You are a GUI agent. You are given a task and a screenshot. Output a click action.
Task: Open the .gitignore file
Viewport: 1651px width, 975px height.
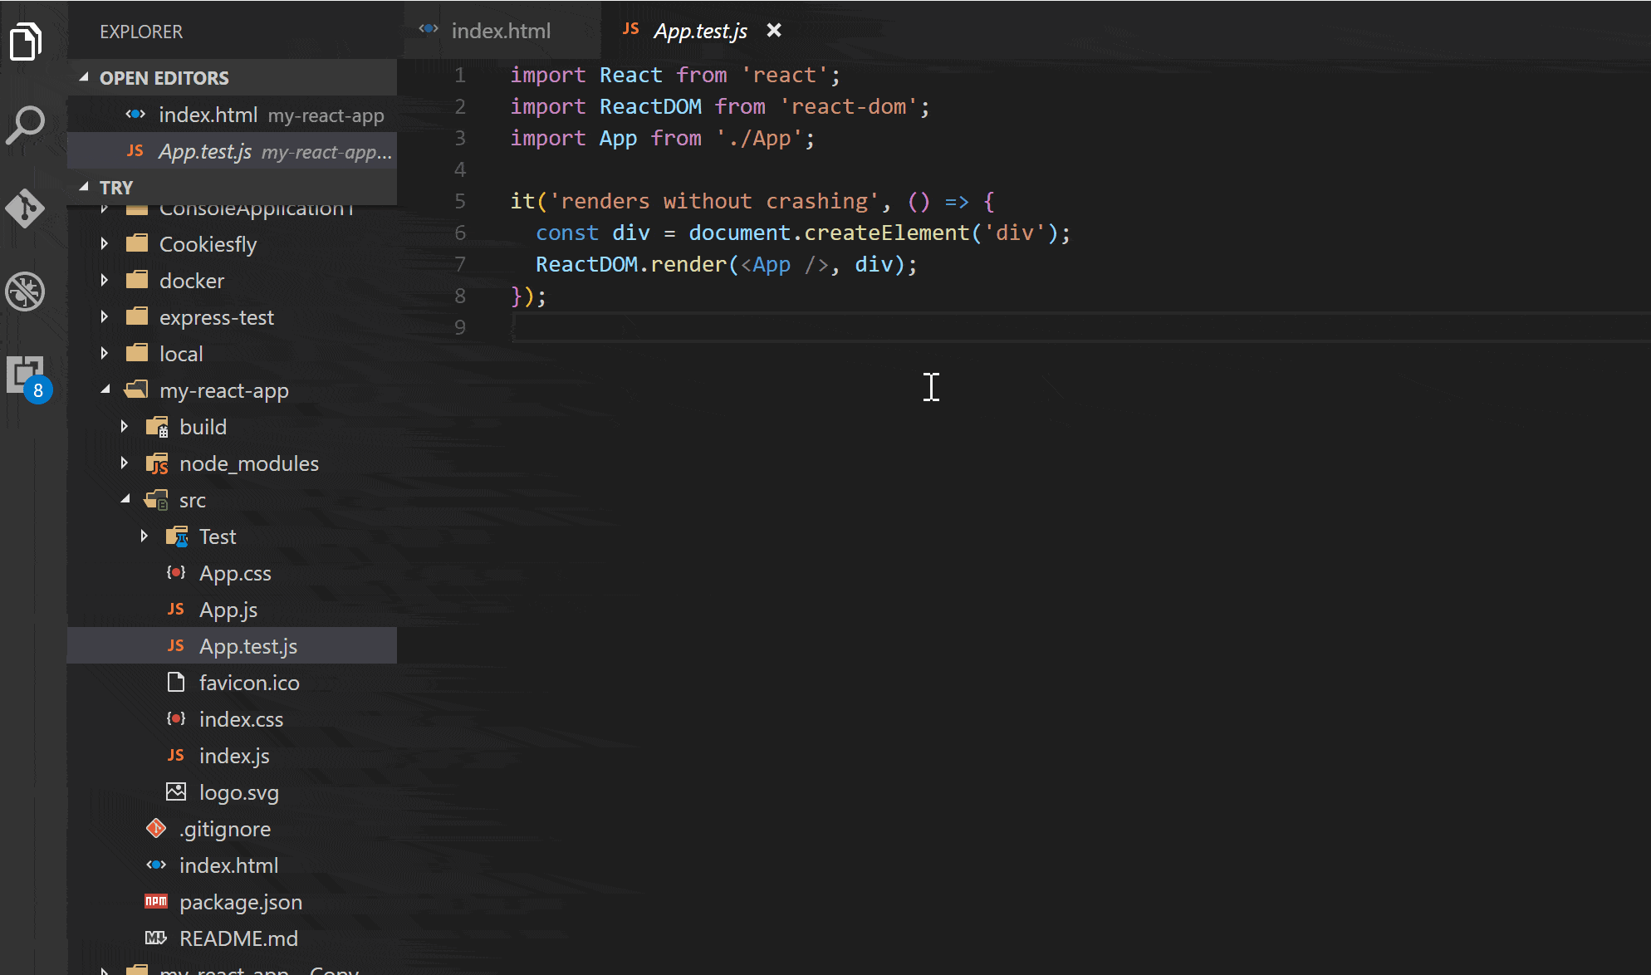(225, 828)
